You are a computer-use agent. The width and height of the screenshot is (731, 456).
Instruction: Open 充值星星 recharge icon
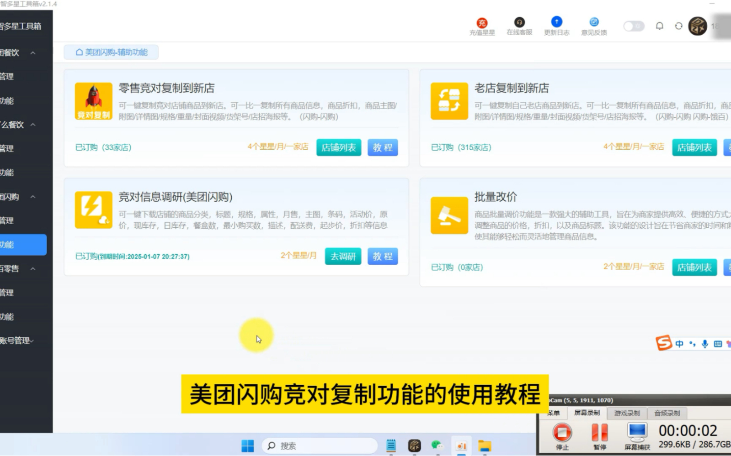(x=482, y=23)
